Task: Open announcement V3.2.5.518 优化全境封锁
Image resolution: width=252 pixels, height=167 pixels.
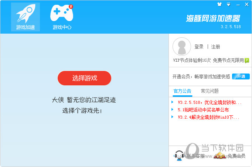Action: 210,102
